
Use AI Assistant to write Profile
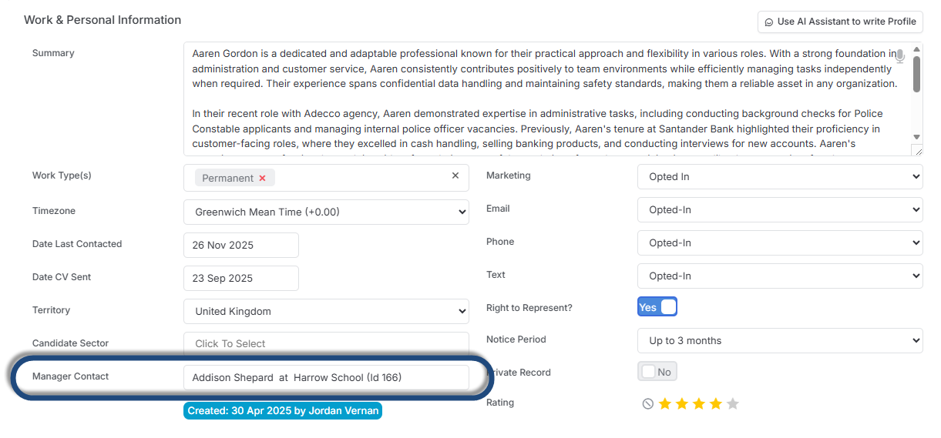(x=840, y=22)
